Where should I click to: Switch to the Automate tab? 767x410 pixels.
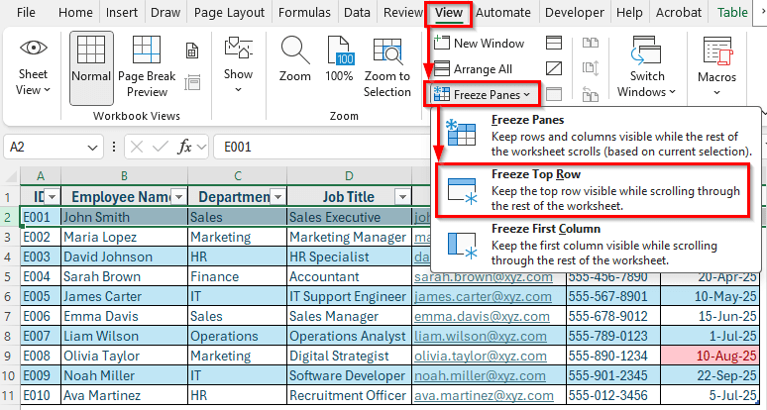click(x=502, y=12)
